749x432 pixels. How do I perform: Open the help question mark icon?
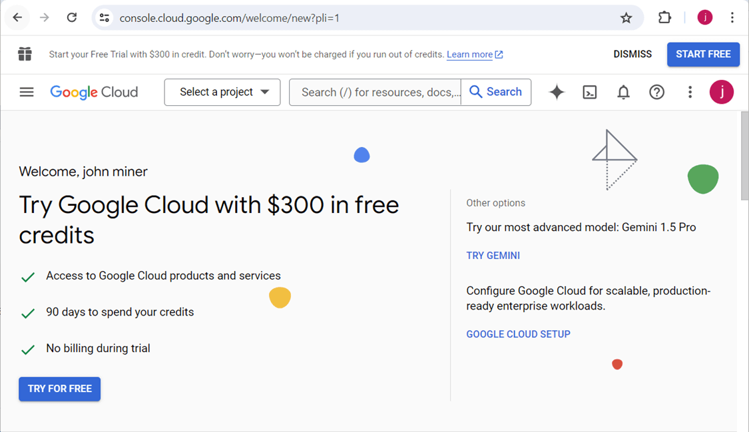click(656, 93)
